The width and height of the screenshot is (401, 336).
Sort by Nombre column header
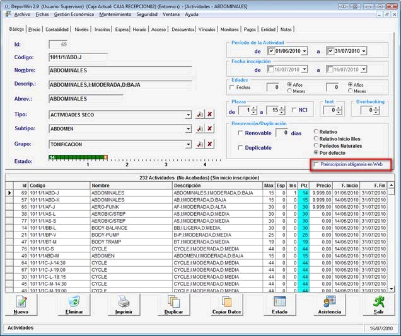[131, 186]
